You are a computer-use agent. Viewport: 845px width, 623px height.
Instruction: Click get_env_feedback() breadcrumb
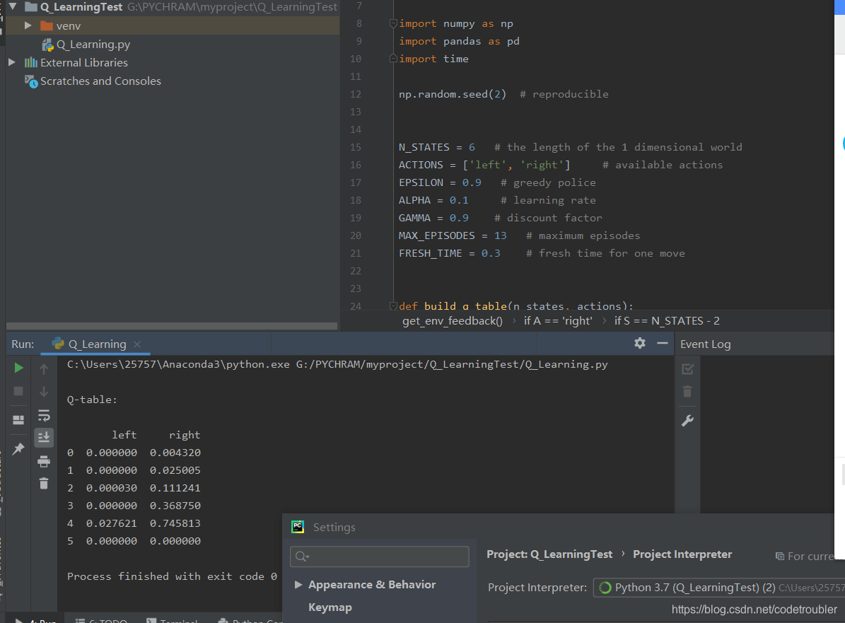(x=452, y=321)
